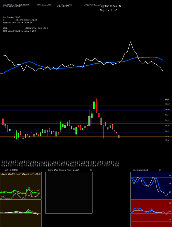This screenshot has height=227, width=172.
Task: Open the MACD histogram panel below ADX
Action: (21, 213)
